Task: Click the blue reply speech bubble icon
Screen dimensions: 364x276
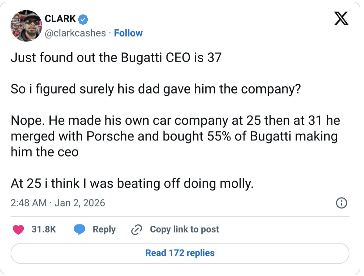Action: click(x=80, y=229)
